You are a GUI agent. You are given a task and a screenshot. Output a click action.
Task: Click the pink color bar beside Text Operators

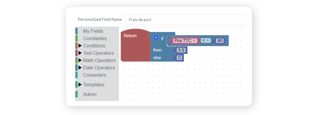pyautogui.click(x=76, y=53)
